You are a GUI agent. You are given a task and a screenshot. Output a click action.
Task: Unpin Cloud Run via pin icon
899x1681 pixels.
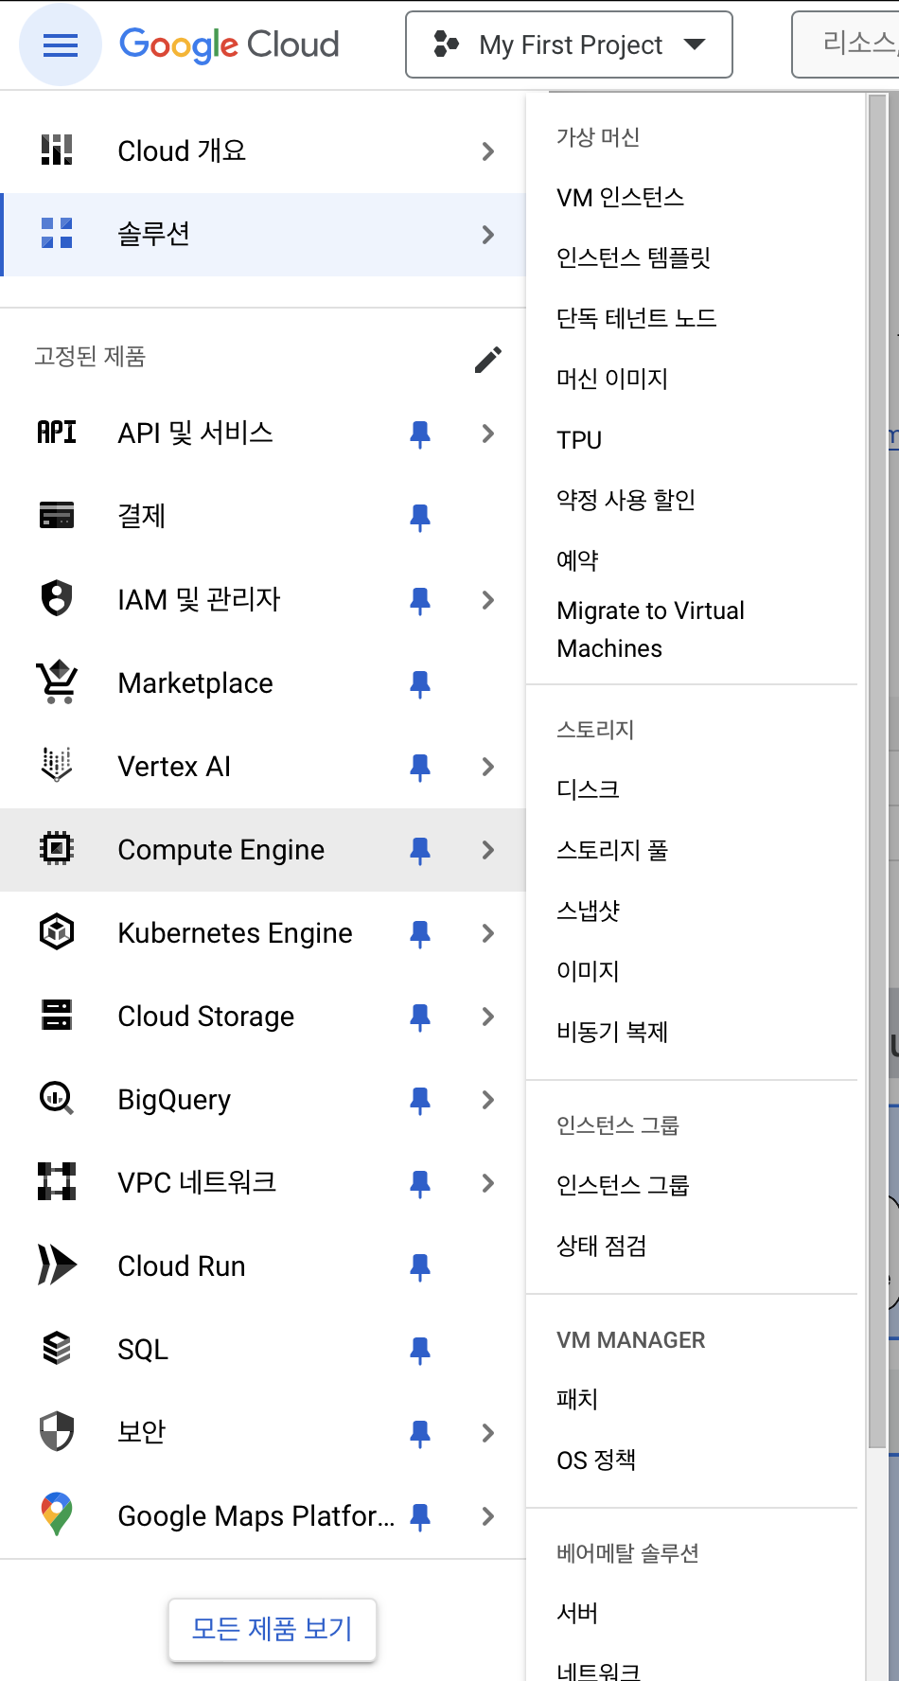(x=420, y=1267)
